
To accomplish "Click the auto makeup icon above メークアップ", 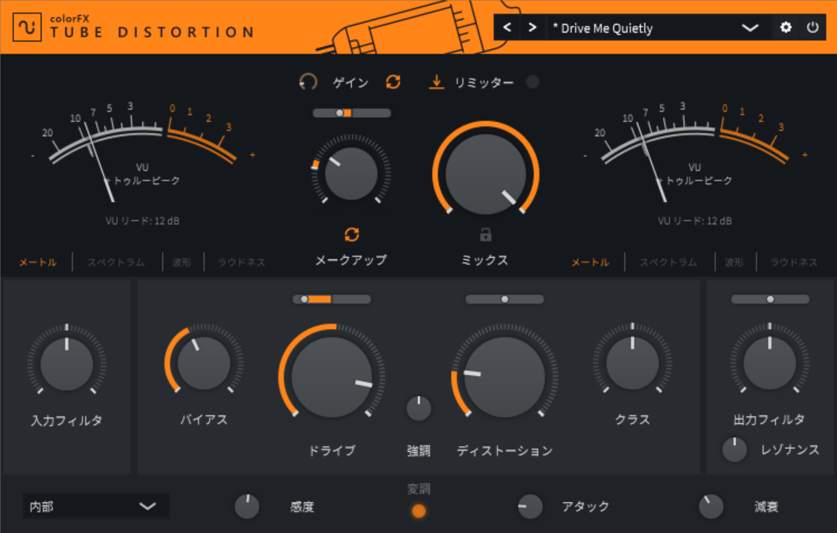I will pos(351,235).
